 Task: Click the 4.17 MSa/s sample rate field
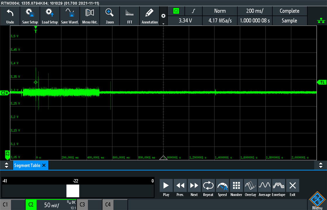click(220, 21)
